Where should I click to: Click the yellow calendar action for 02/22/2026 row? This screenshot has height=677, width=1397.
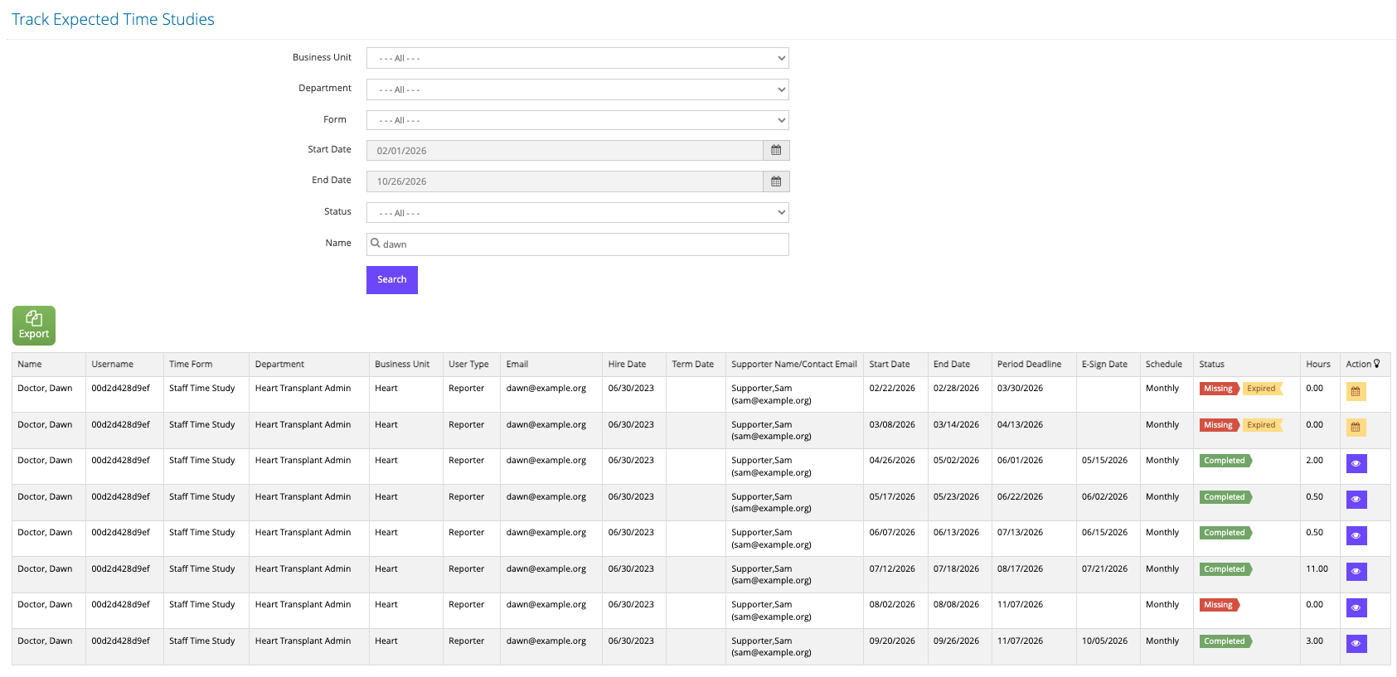pyautogui.click(x=1356, y=391)
